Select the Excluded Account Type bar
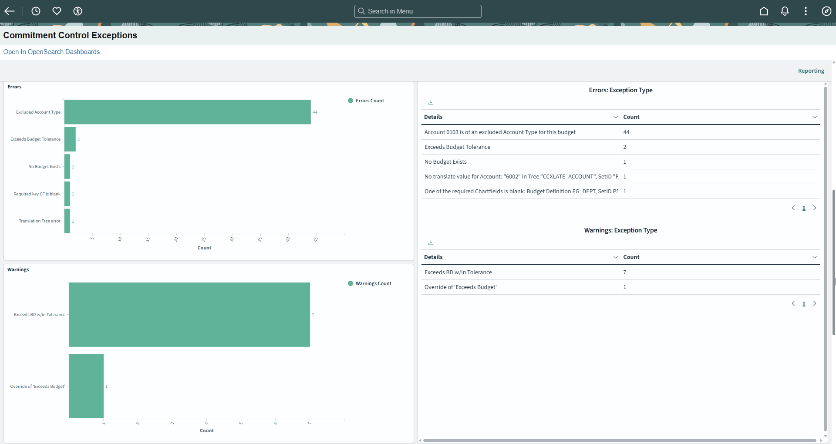This screenshot has width=836, height=444. click(x=188, y=112)
